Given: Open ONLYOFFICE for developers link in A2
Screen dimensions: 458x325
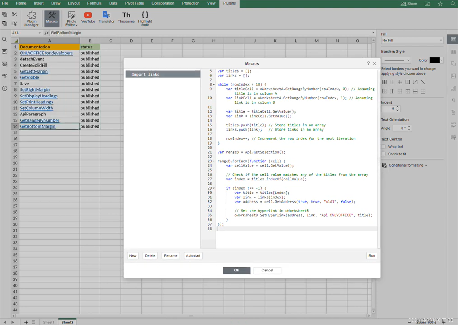Looking at the screenshot, I should (x=46, y=53).
